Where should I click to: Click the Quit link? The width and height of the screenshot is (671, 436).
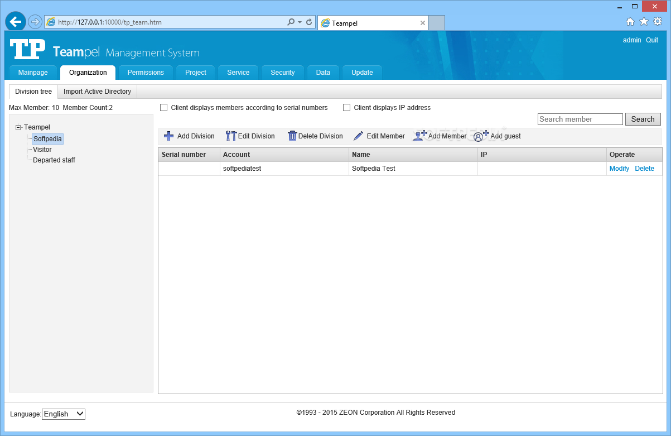coord(652,40)
